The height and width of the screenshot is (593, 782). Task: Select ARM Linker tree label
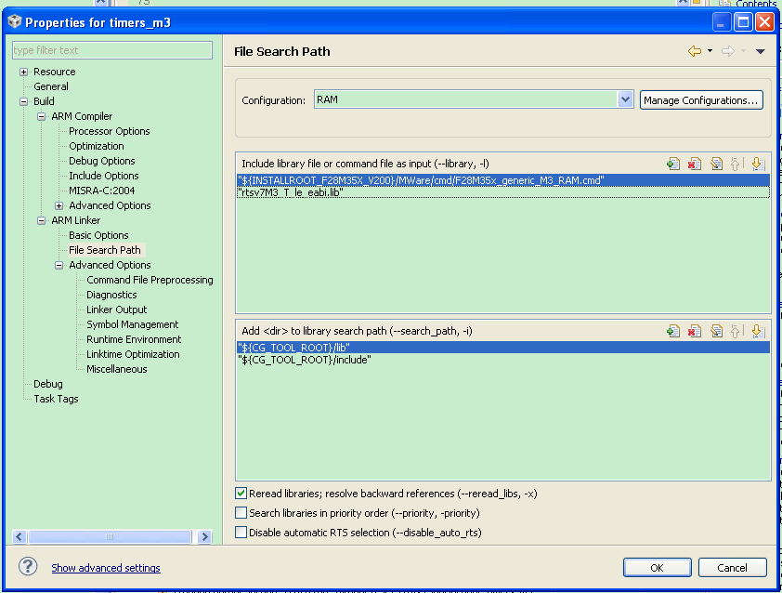(76, 220)
